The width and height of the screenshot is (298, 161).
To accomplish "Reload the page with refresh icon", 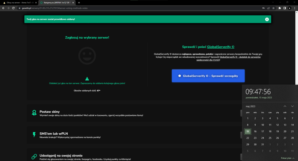I will 13,8.
